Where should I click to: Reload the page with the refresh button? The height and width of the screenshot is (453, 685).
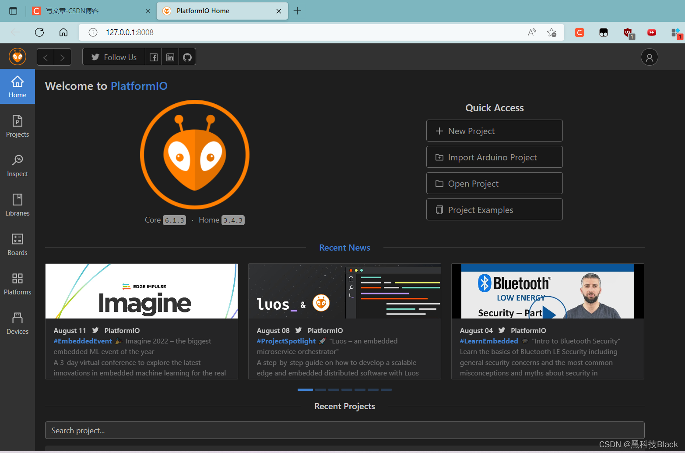coord(39,32)
